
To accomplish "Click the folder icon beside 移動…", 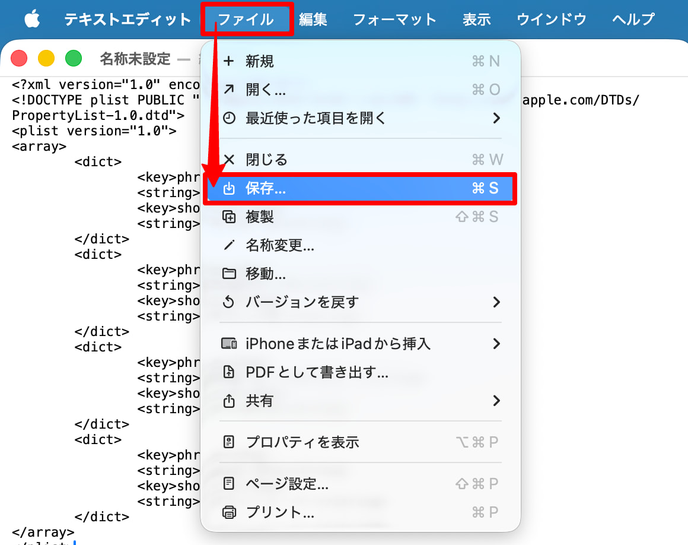I will tap(229, 274).
